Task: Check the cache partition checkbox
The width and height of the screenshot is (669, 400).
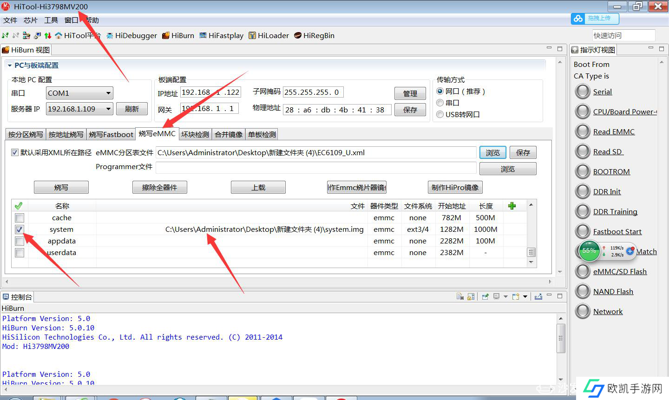Action: (20, 218)
